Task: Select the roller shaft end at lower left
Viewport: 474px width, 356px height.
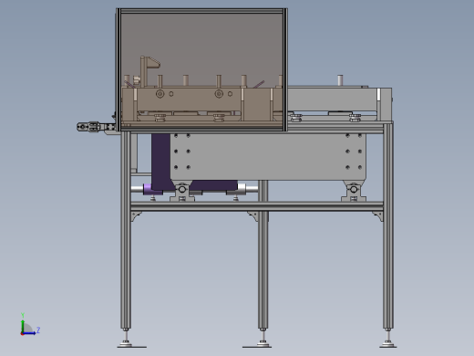Action: pyautogui.click(x=137, y=189)
